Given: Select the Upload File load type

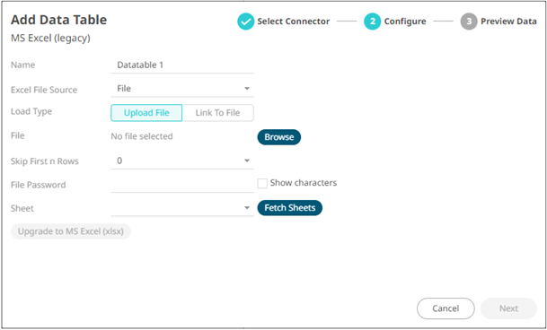Looking at the screenshot, I should (x=146, y=113).
